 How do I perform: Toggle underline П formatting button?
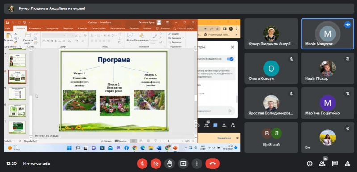pyautogui.click(x=52, y=41)
